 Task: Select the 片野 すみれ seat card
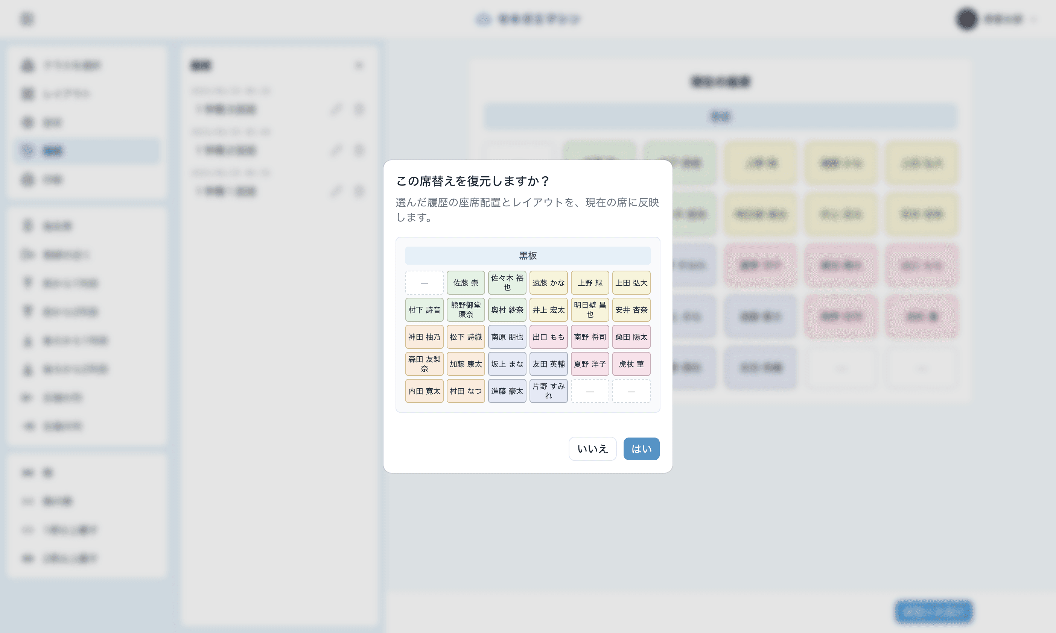coord(548,391)
